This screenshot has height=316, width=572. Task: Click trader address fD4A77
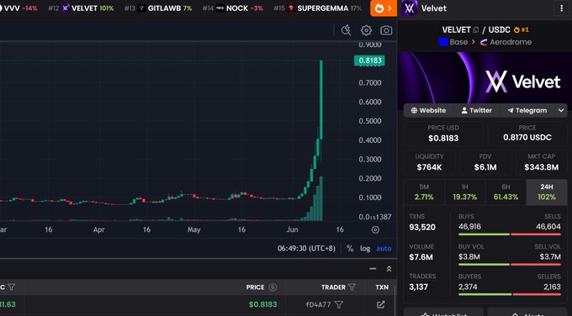coord(318,304)
